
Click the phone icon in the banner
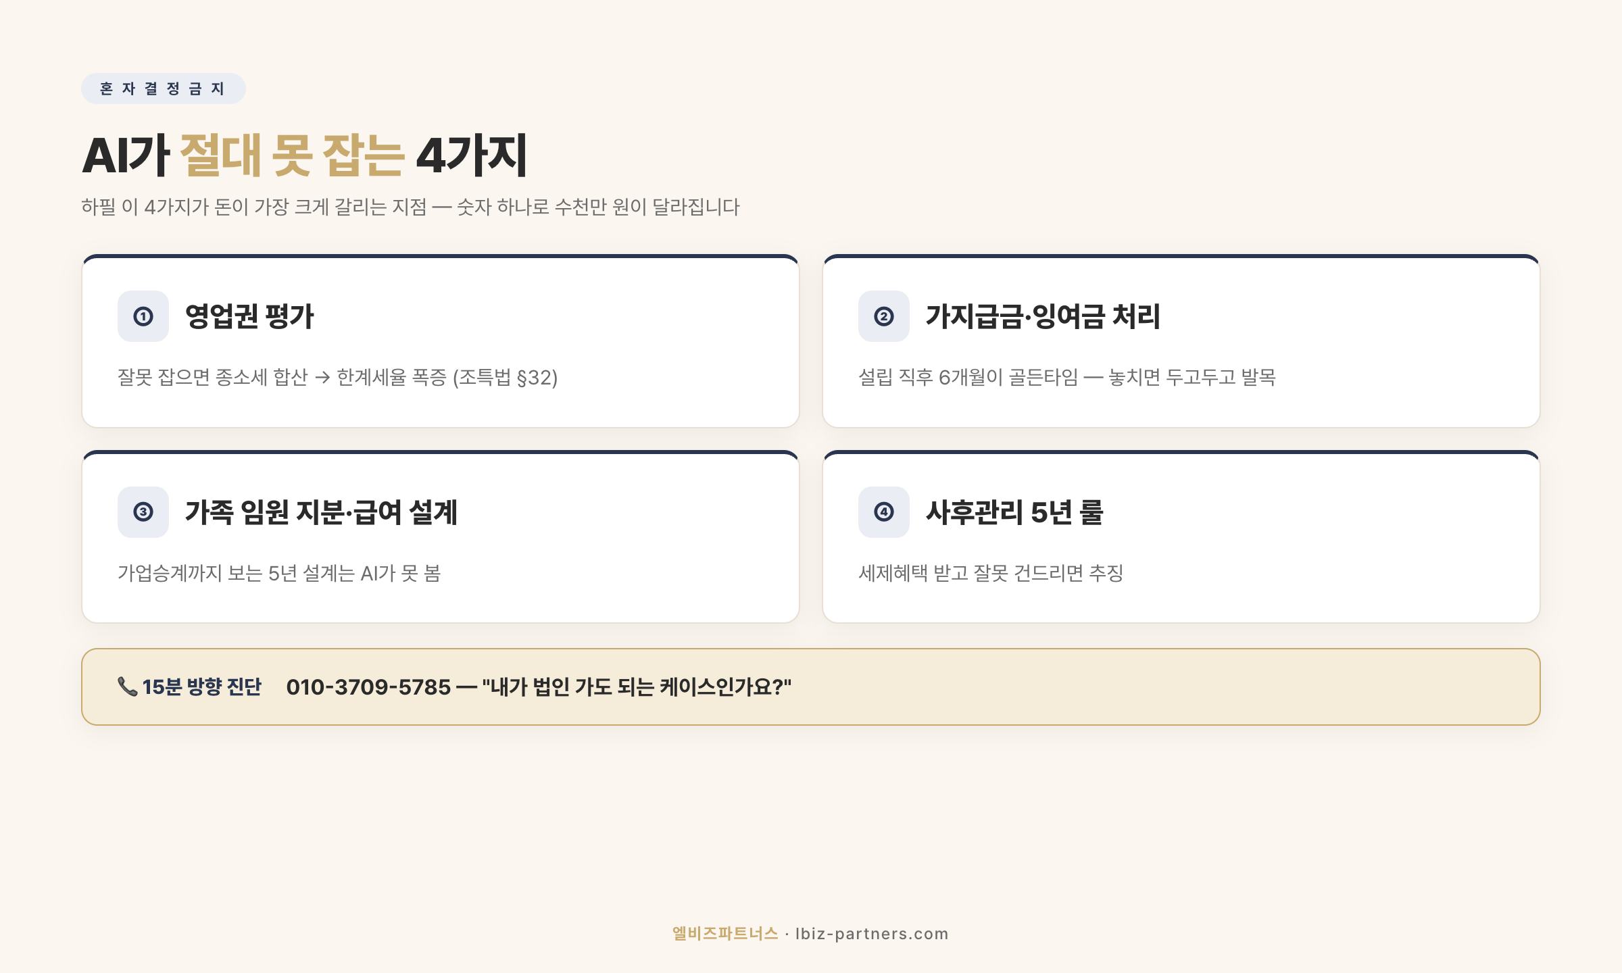127,687
